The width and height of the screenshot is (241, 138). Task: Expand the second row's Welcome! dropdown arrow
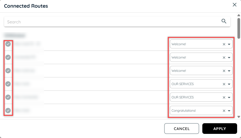pyautogui.click(x=229, y=58)
